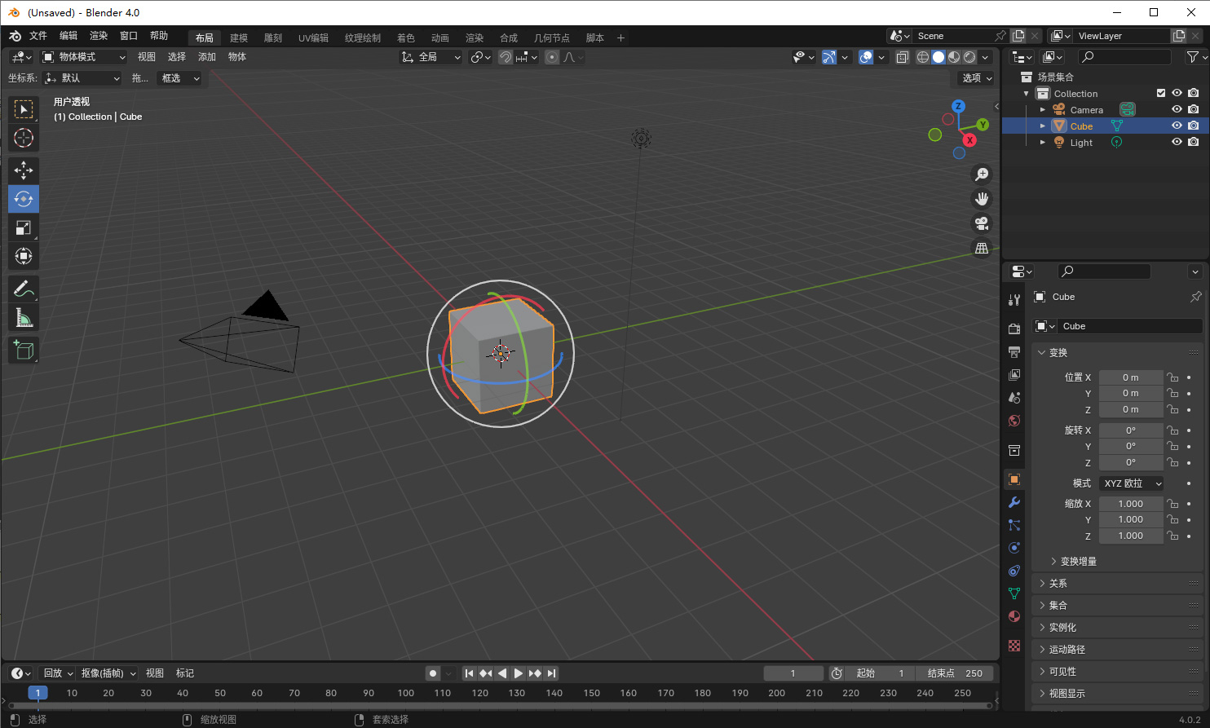Select the Rotate tool
The height and width of the screenshot is (728, 1210).
(x=24, y=199)
